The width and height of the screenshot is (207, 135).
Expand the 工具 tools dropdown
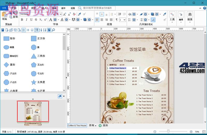[x=172, y=22]
